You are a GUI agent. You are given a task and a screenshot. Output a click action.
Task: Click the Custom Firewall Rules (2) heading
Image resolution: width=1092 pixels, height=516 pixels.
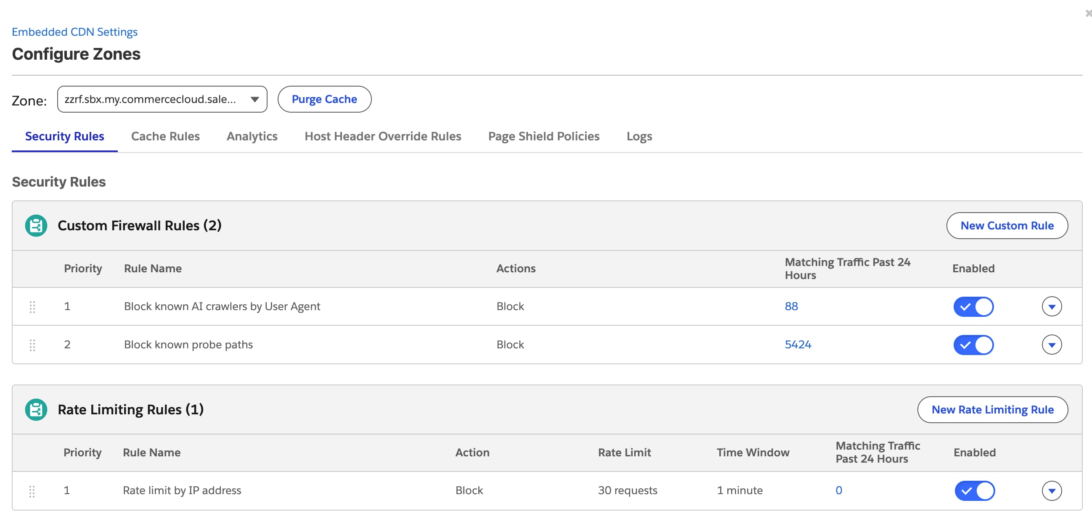pos(140,226)
